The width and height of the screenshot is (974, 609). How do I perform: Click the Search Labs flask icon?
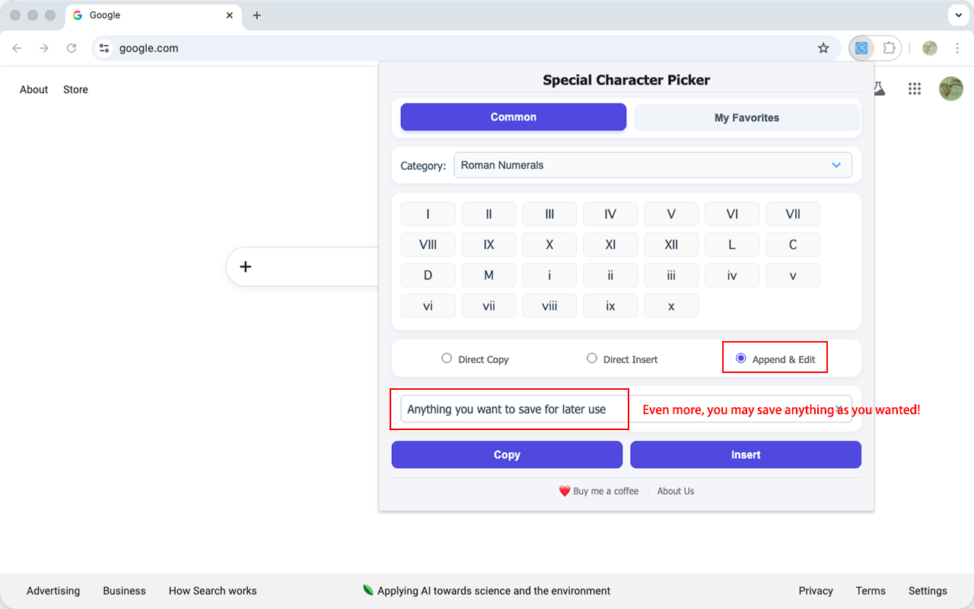pos(880,89)
